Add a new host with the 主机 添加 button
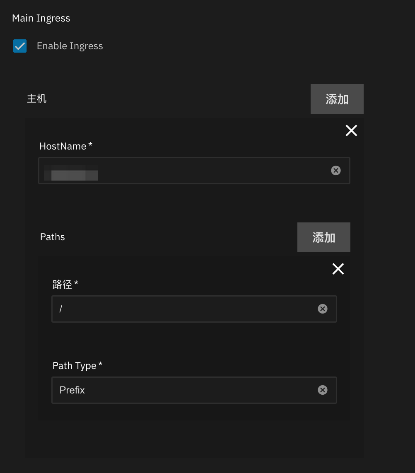 tap(337, 99)
